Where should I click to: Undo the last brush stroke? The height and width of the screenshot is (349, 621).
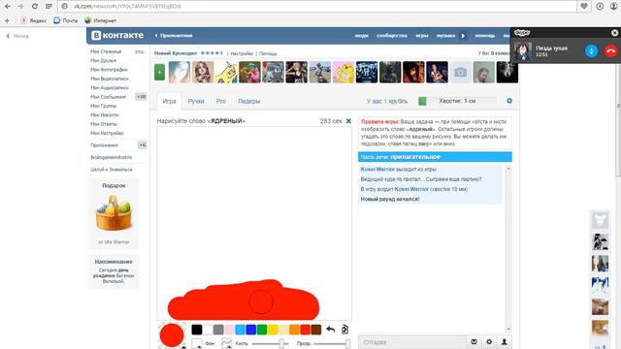pos(330,330)
